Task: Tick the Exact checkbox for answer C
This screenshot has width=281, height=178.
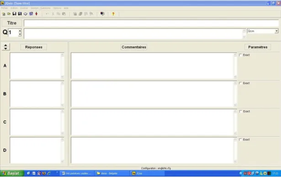Action: click(x=240, y=112)
